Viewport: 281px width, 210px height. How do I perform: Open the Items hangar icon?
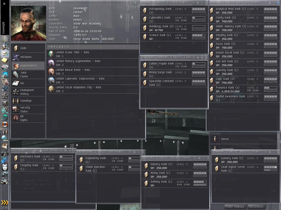[x=5, y=181]
